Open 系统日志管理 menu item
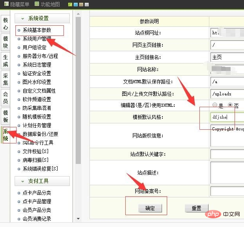This screenshot has height=227, width=244. click(37, 65)
